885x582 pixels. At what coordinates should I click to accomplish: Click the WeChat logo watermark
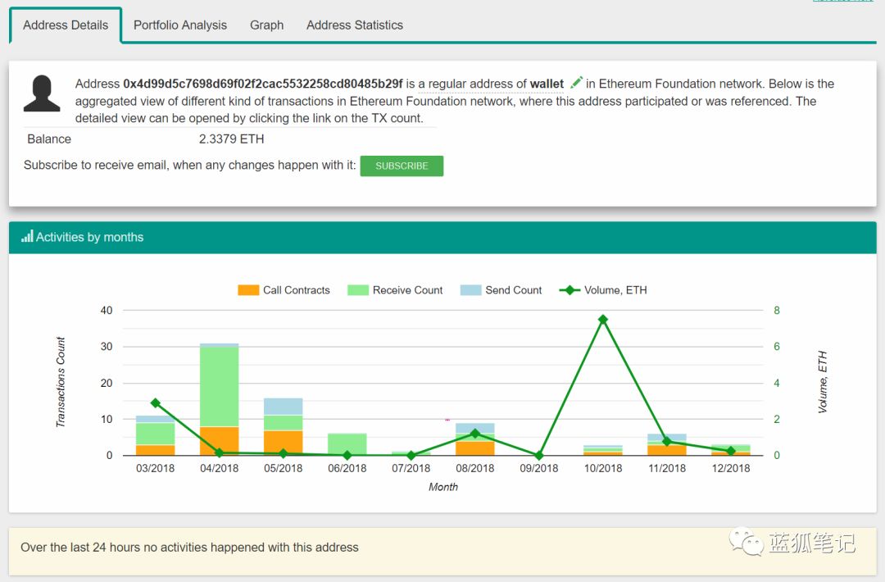pos(746,541)
